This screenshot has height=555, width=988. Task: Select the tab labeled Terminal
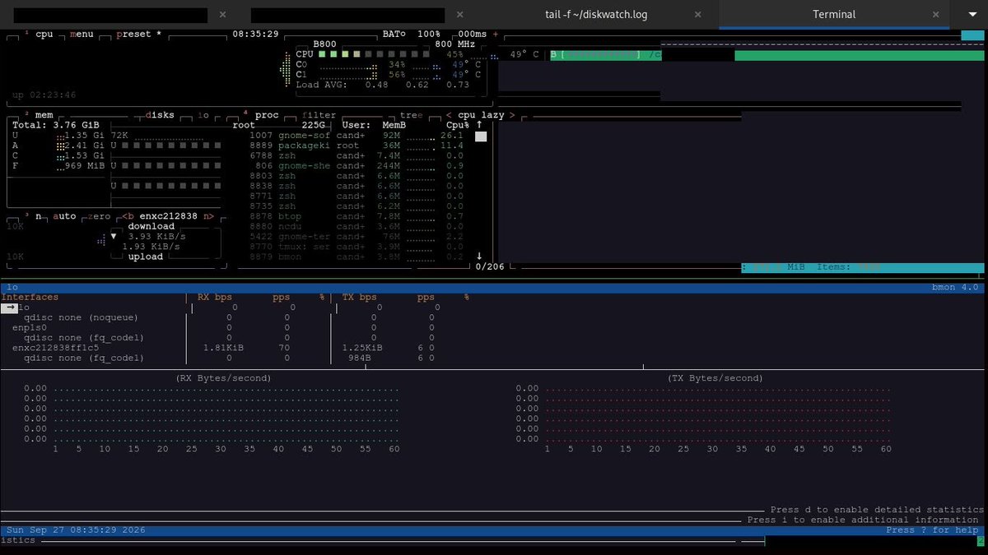point(834,14)
